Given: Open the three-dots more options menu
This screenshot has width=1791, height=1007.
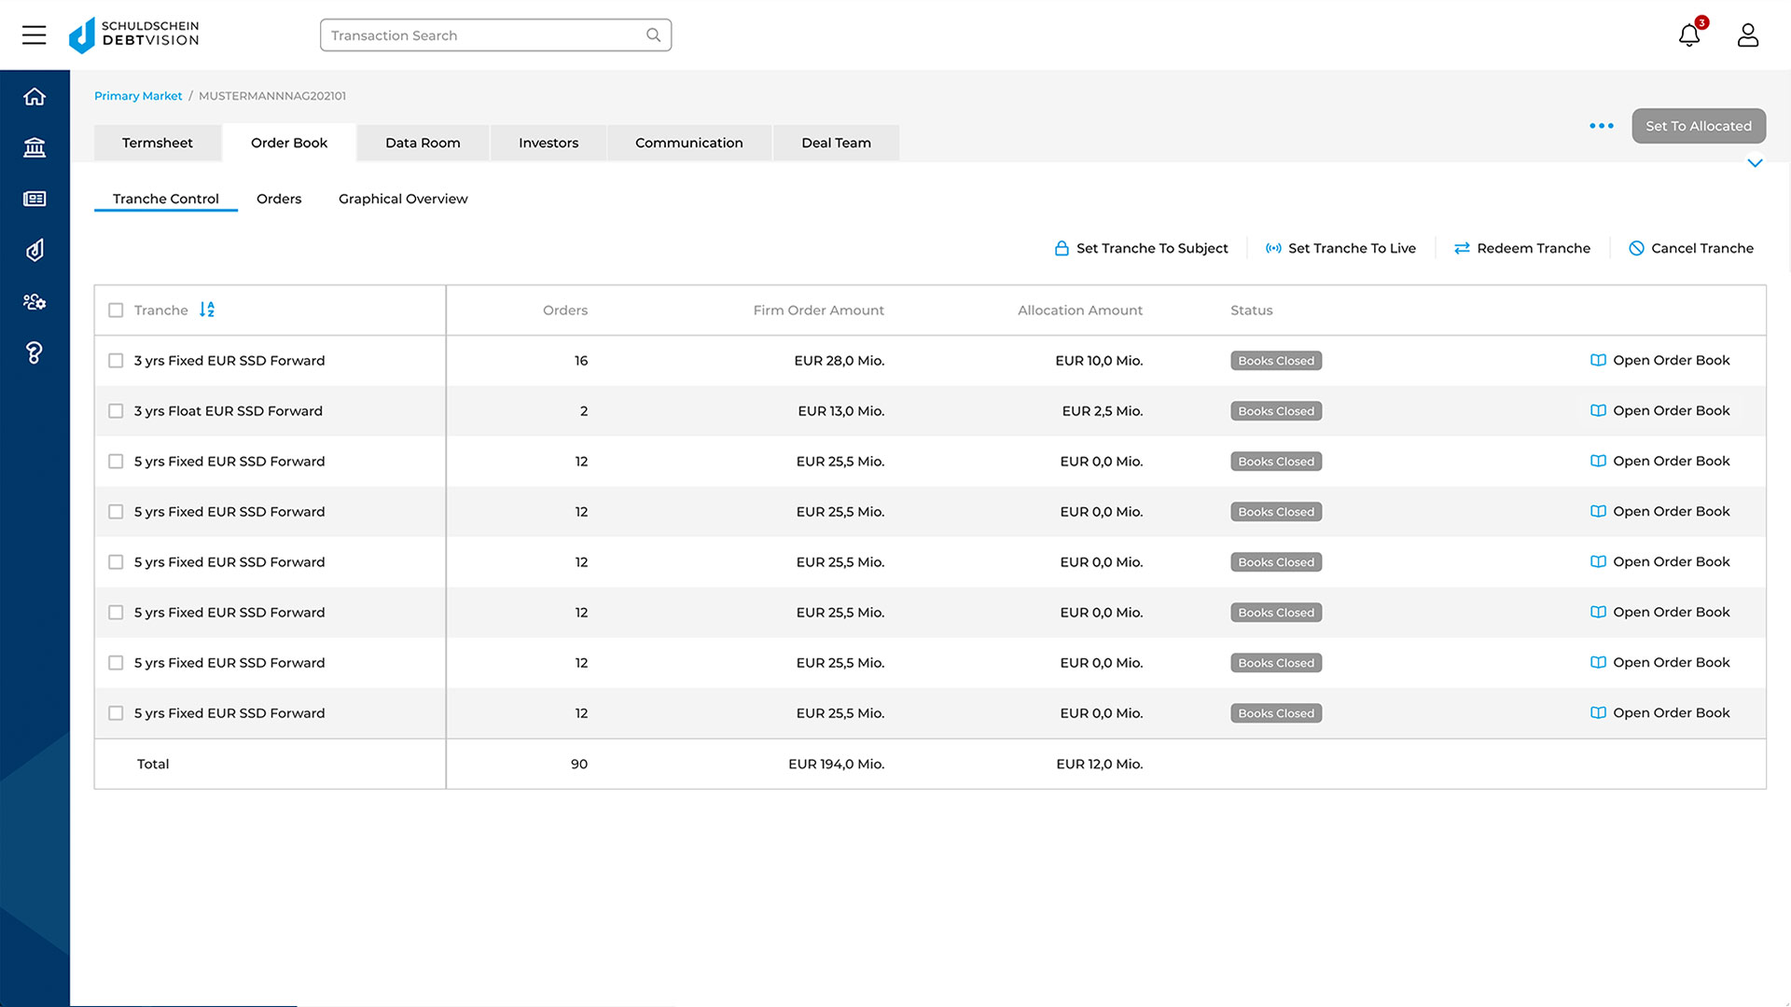Looking at the screenshot, I should [1602, 126].
